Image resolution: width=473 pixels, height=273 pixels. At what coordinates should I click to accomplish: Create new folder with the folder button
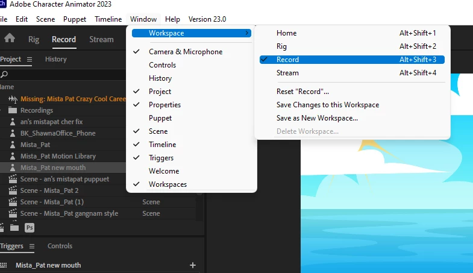(14, 227)
